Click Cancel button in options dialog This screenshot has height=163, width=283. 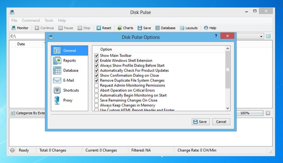(x=221, y=122)
